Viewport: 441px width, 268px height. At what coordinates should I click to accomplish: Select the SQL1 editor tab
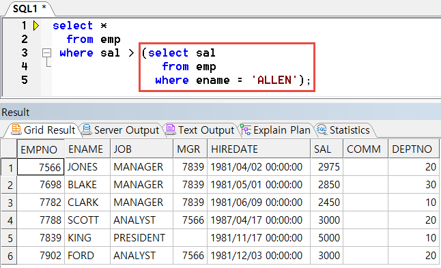click(x=29, y=8)
